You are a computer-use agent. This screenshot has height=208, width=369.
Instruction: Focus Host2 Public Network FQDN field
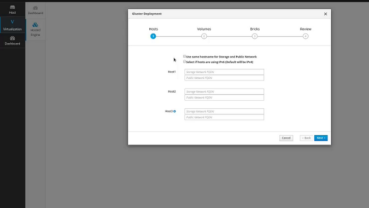coord(224,97)
